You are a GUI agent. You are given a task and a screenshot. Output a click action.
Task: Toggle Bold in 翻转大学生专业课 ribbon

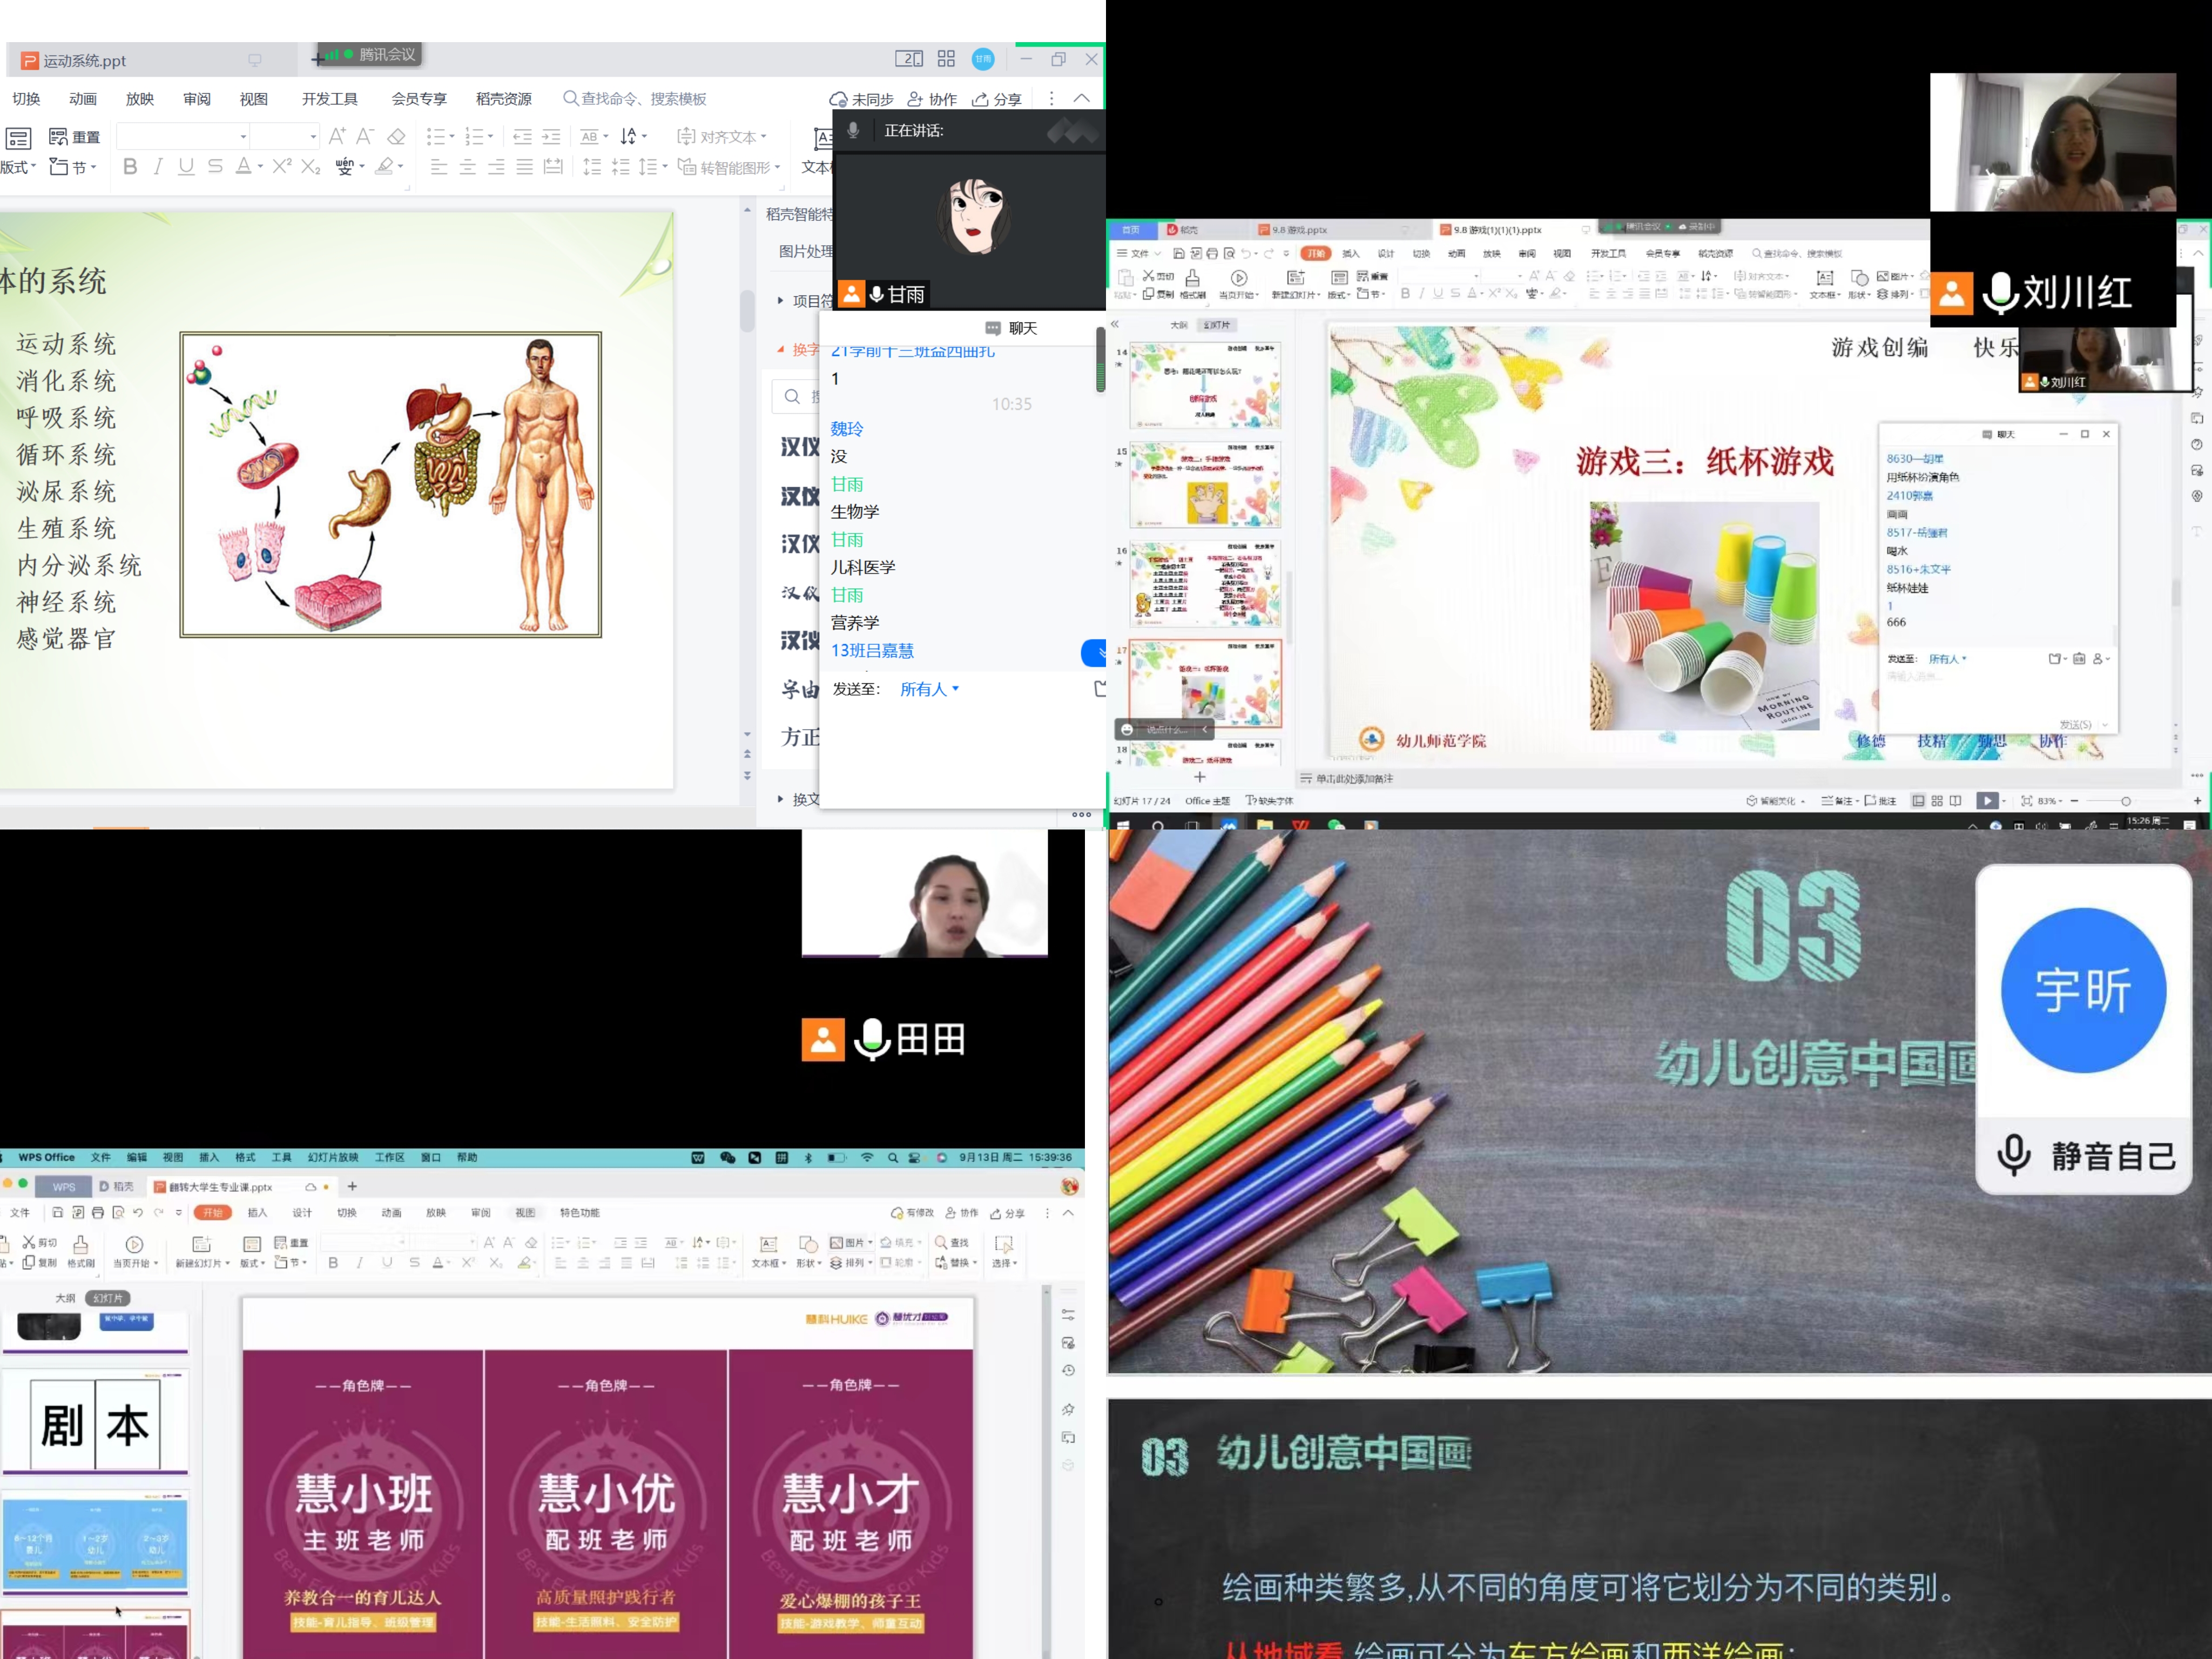coord(333,1263)
